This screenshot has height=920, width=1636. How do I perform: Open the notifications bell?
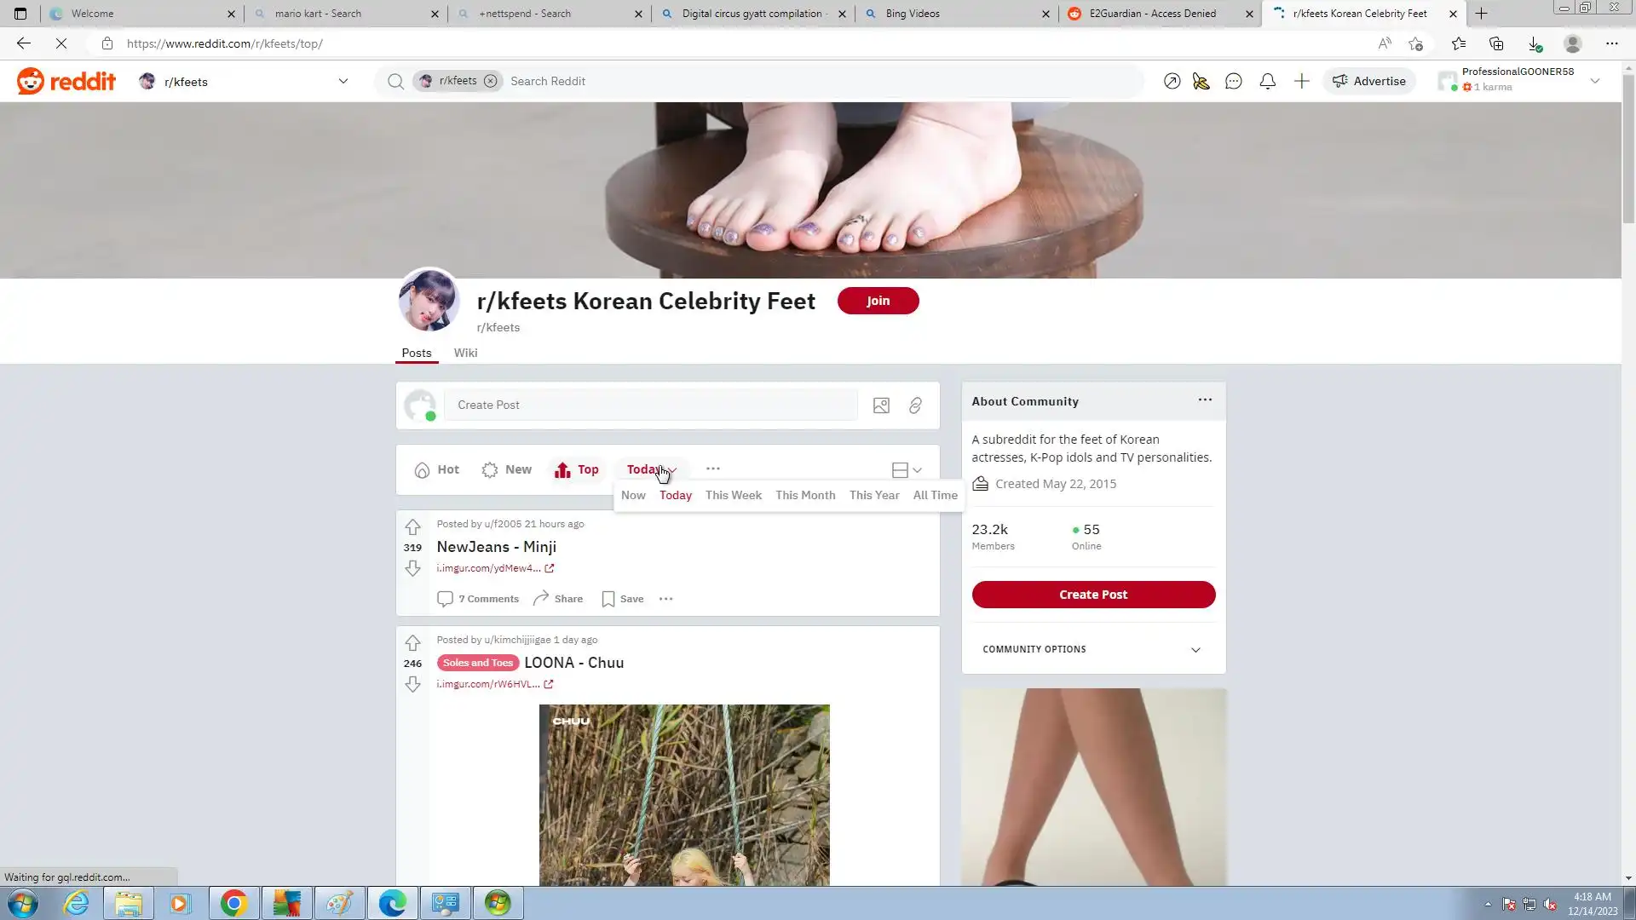coord(1267,82)
